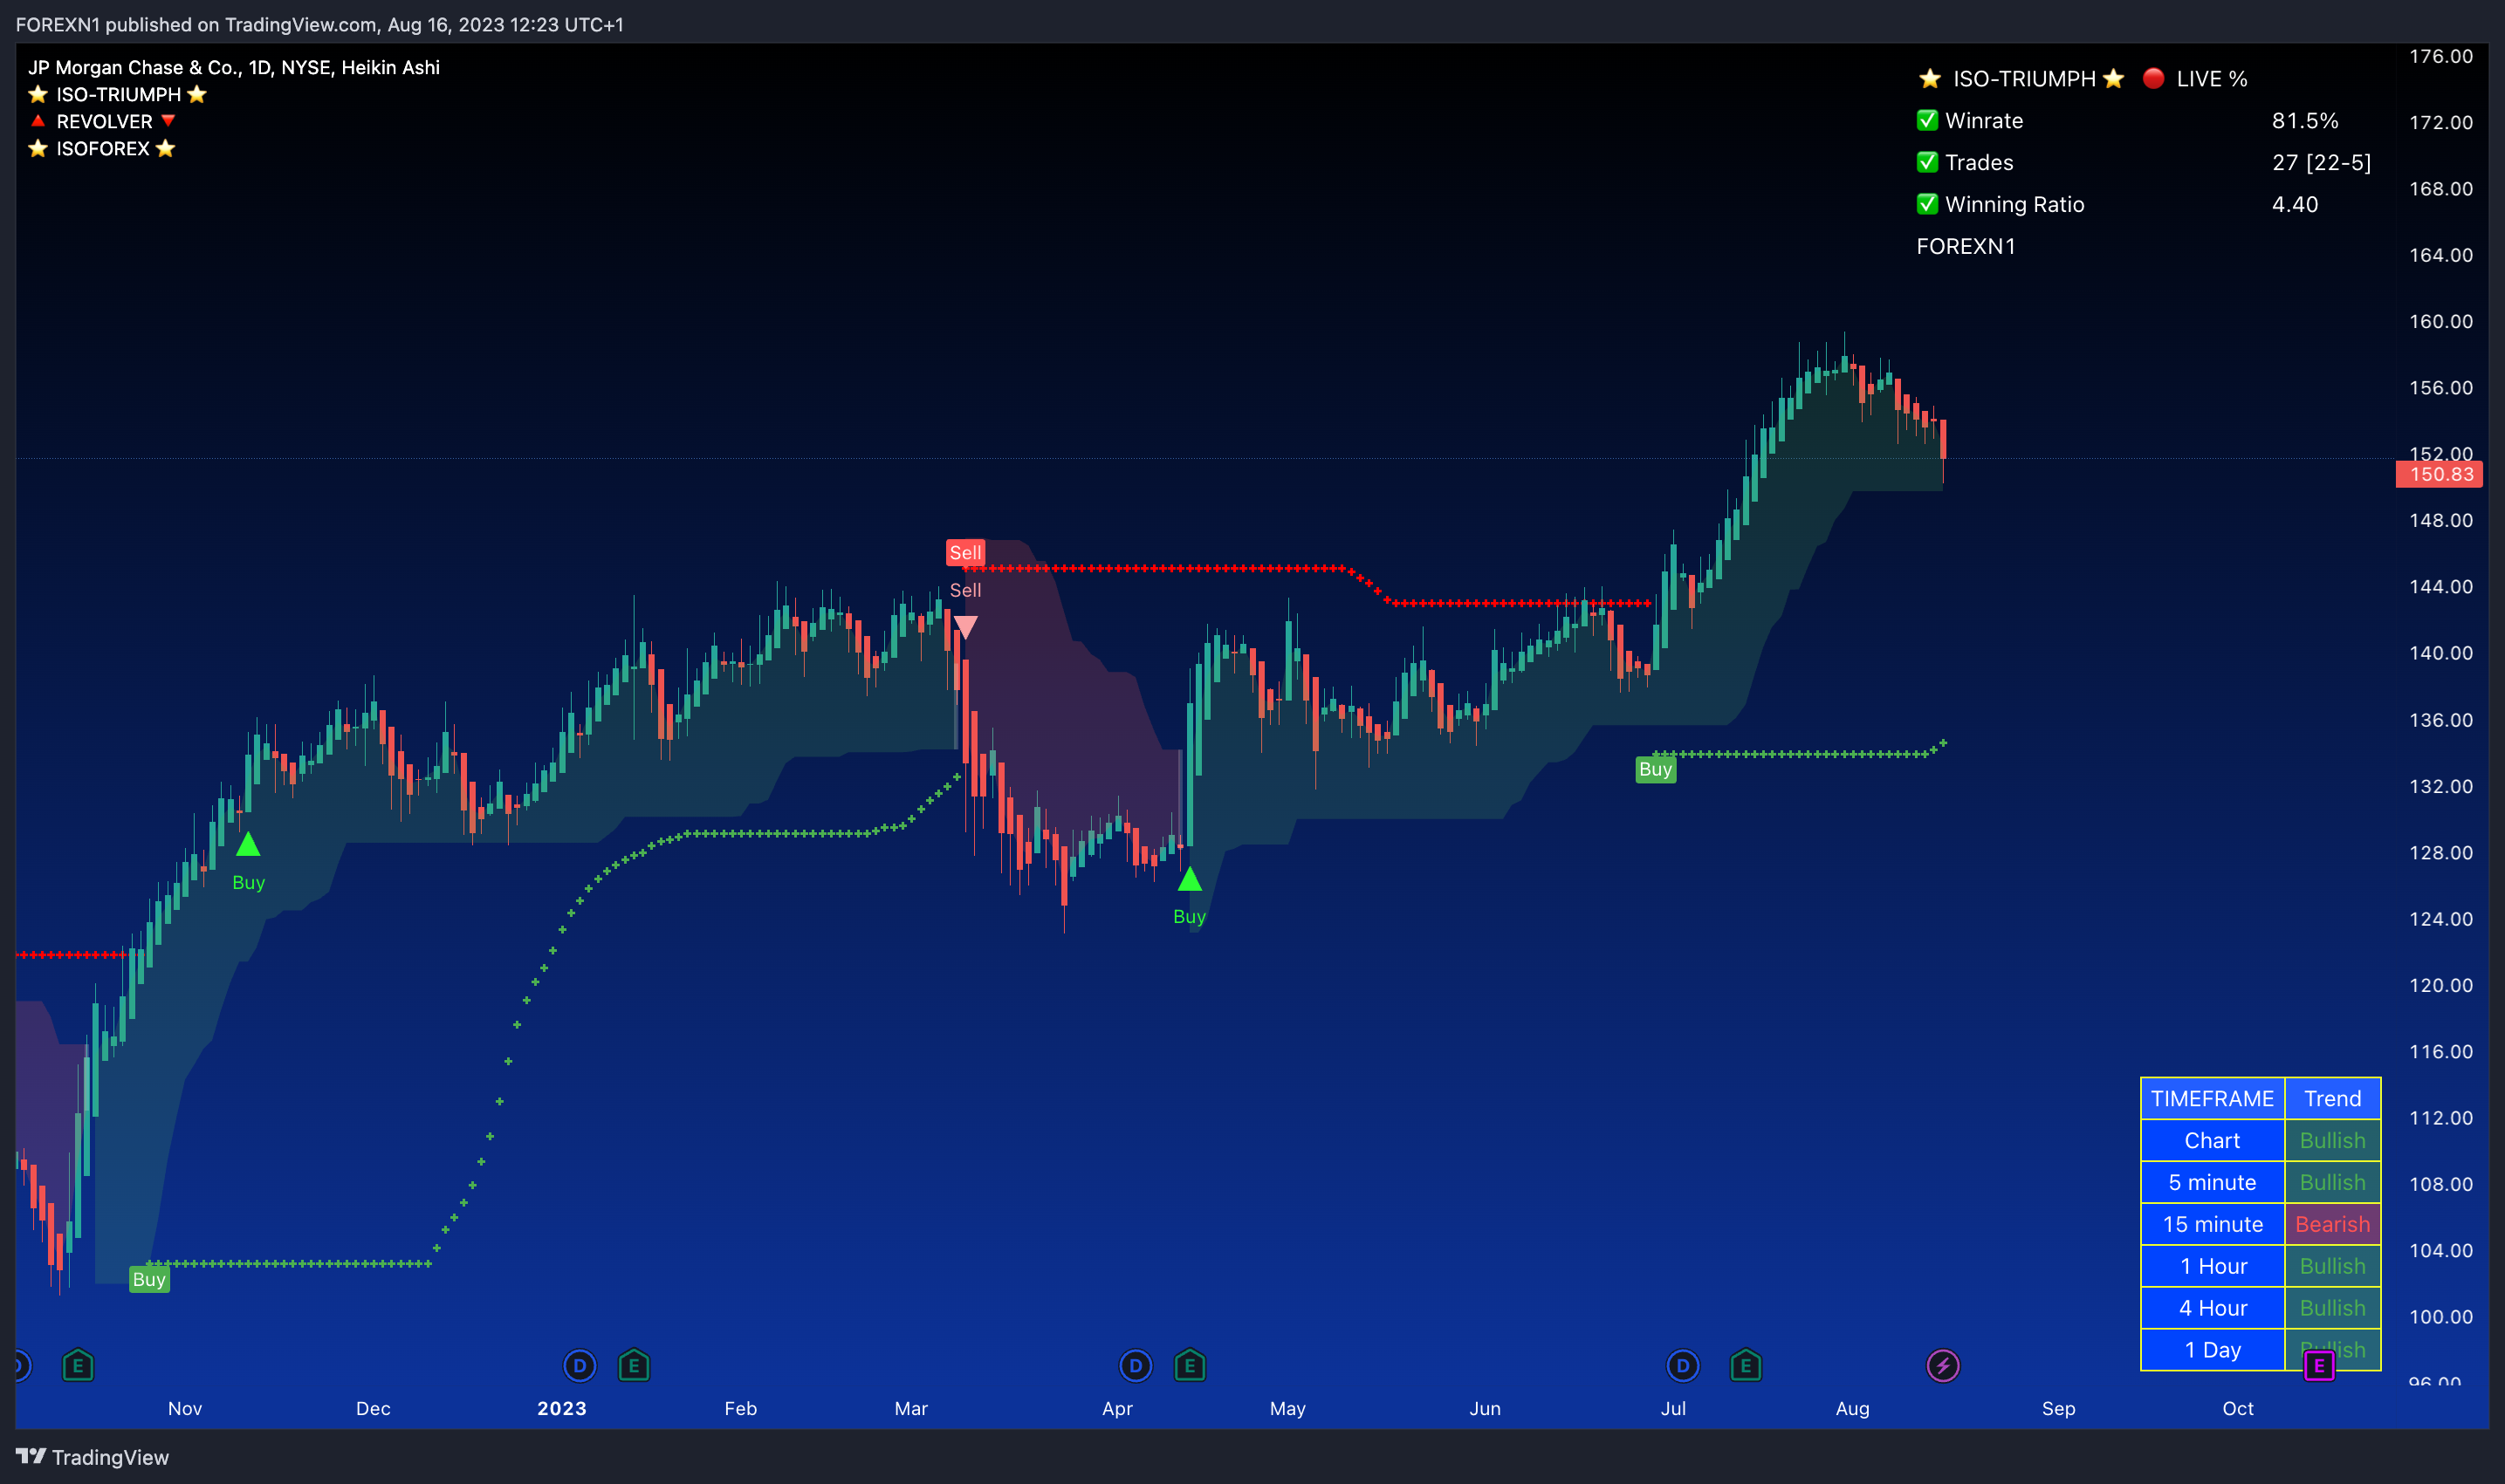
Task: Click the star left of the ISOFOREX legend
Action: 38,148
